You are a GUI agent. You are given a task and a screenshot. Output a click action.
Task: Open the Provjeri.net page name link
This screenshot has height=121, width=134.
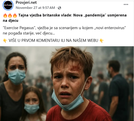[26, 2]
